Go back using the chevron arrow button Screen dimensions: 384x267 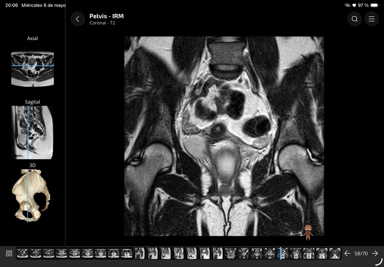78,19
